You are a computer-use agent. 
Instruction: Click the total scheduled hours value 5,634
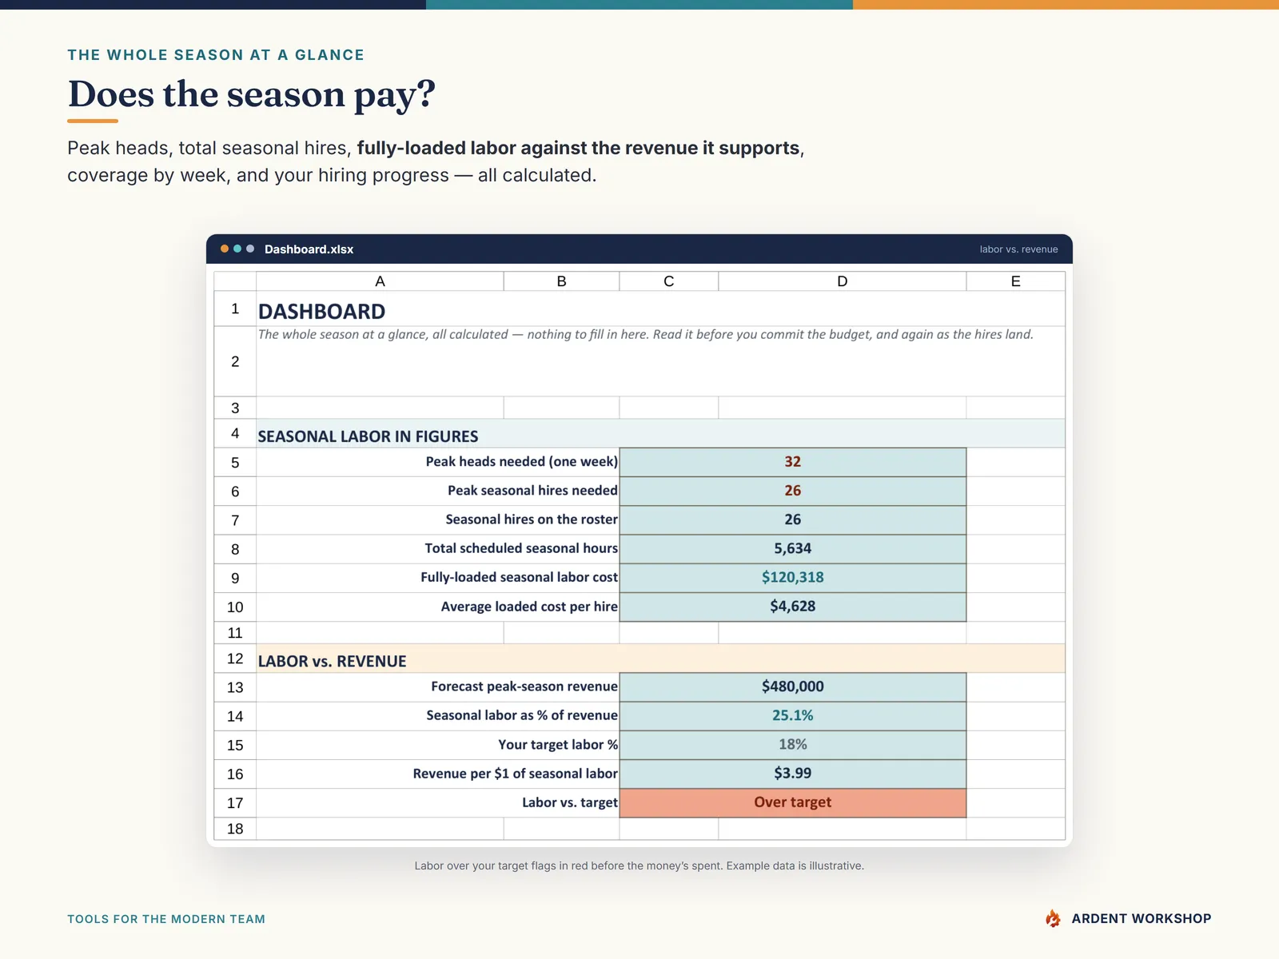792,548
